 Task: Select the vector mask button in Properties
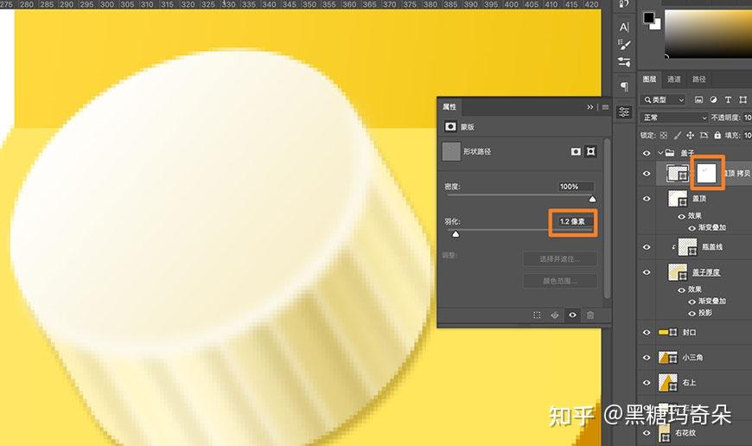point(591,151)
